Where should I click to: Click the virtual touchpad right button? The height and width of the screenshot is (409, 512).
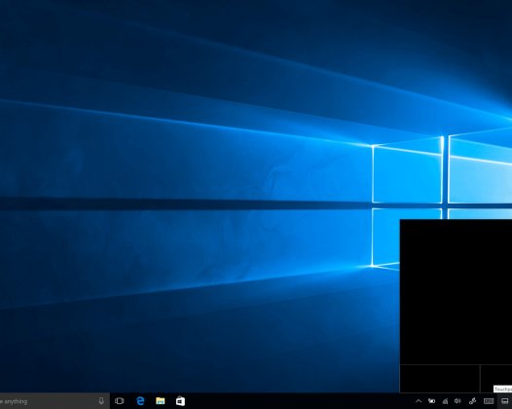pyautogui.click(x=496, y=378)
